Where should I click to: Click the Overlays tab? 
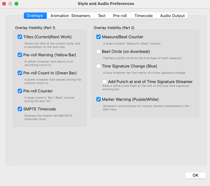pos(35,16)
